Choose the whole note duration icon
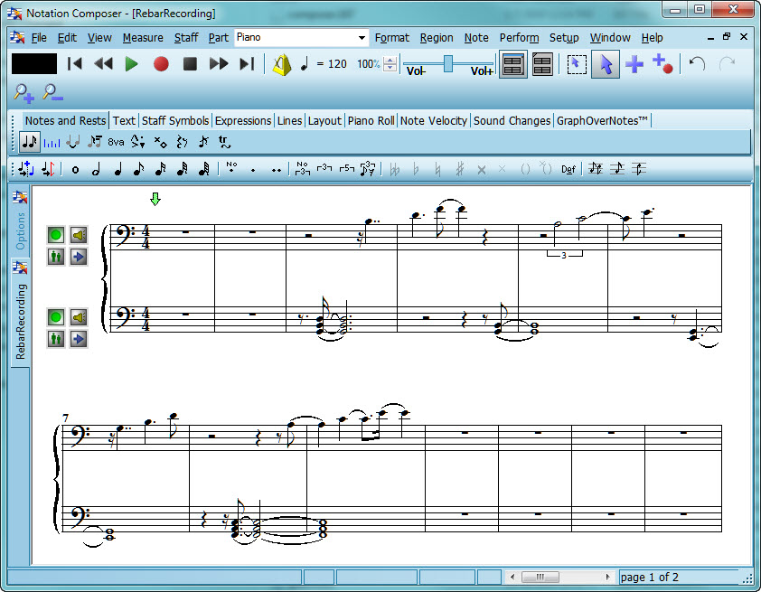 pos(75,169)
